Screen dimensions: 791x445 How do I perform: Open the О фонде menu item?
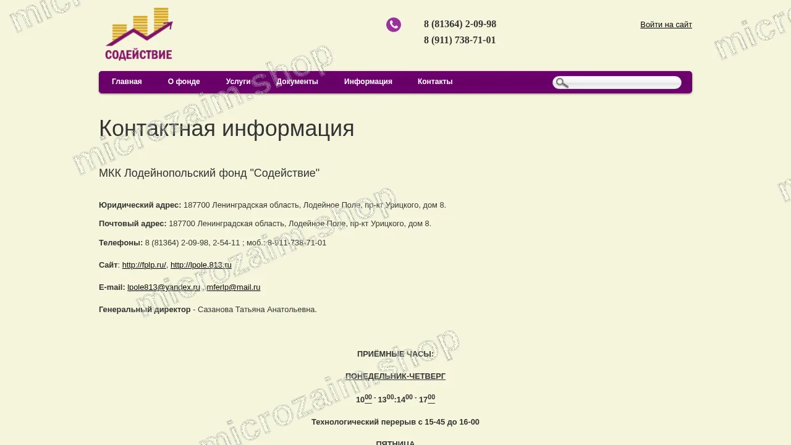[184, 82]
